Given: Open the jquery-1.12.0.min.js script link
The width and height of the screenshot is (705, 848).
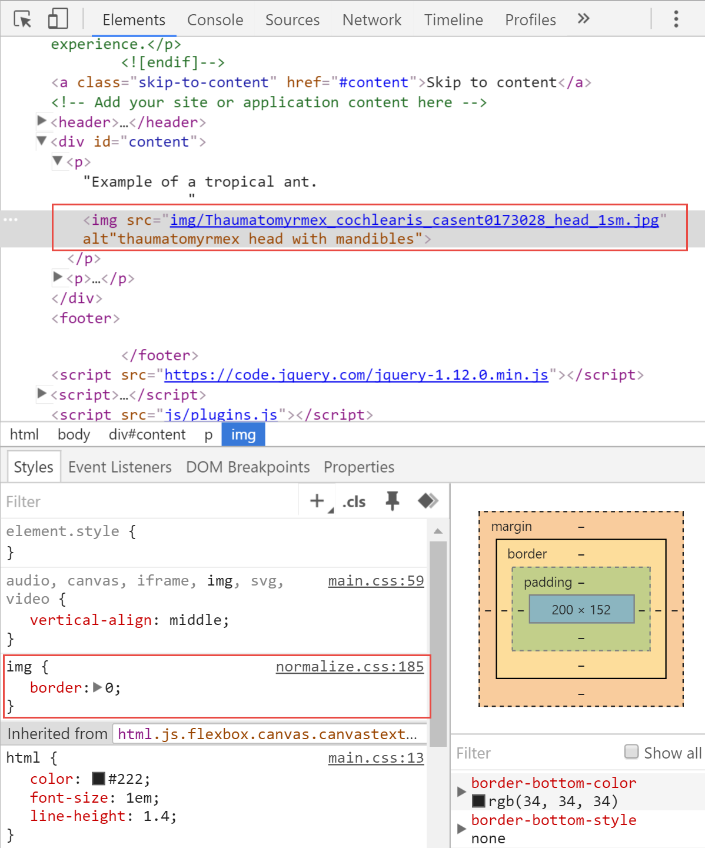Looking at the screenshot, I should pos(356,375).
